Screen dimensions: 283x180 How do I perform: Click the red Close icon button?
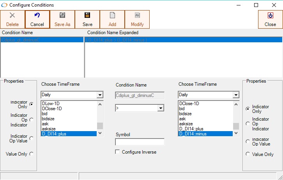coord(270,16)
